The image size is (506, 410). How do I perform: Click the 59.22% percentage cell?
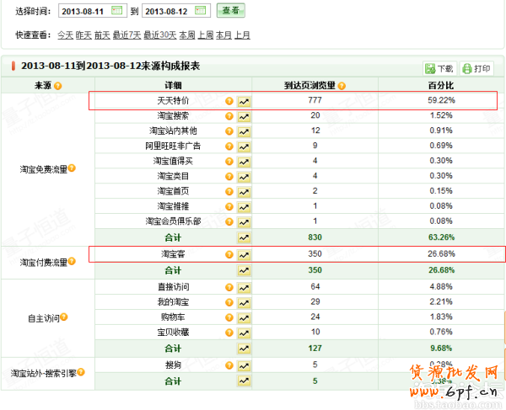(x=441, y=100)
